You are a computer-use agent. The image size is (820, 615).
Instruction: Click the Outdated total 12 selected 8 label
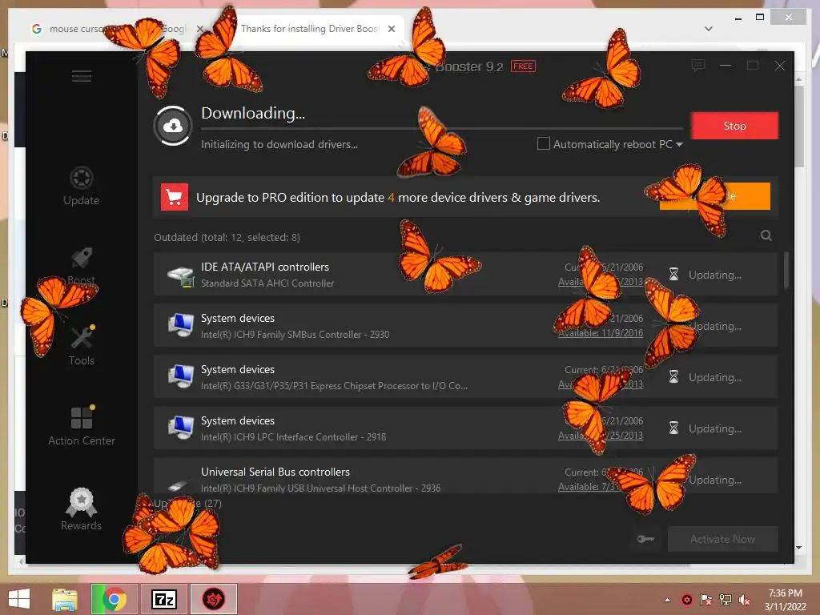[x=227, y=237]
